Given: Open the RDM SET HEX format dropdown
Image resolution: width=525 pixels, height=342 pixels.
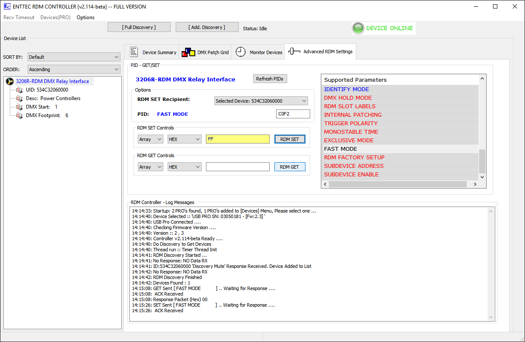Looking at the screenshot, I should point(184,139).
